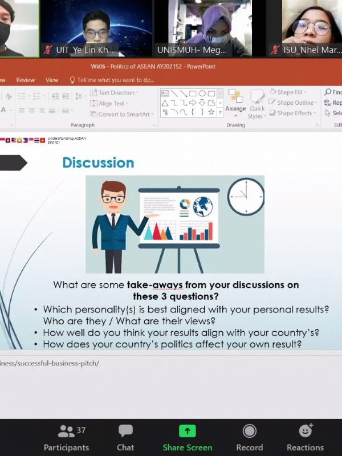Switch to the Review ribbon tab
The width and height of the screenshot is (342, 456).
(26, 80)
